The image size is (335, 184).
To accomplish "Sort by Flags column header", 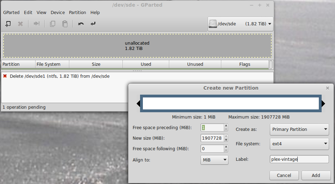I will coord(245,64).
